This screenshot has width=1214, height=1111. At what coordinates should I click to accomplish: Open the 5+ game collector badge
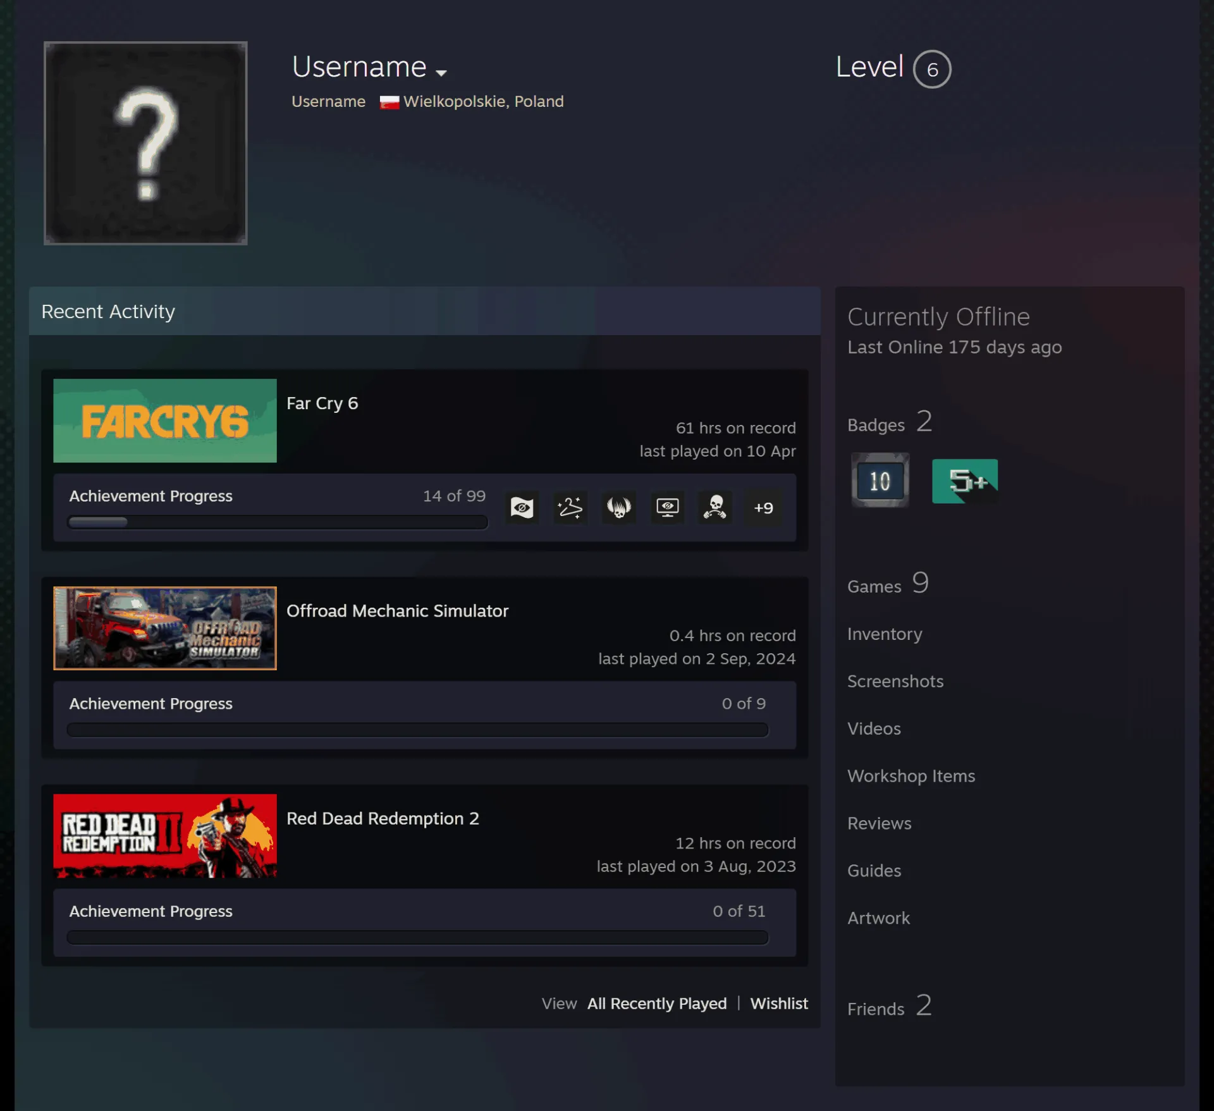click(965, 481)
